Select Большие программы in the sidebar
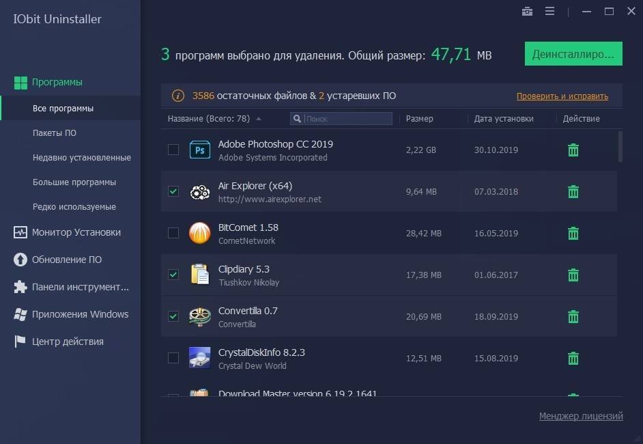Viewport: 643px width, 444px height. [x=74, y=182]
